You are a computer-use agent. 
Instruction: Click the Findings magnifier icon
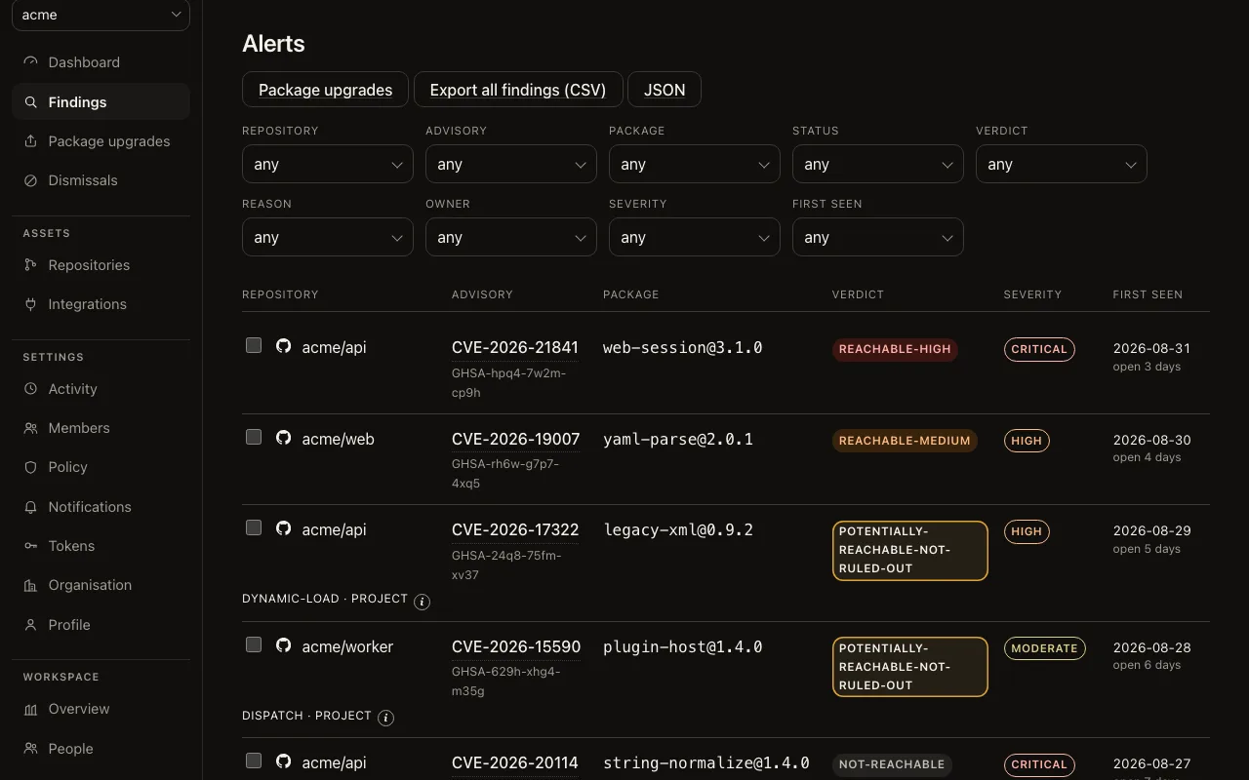[x=30, y=102]
